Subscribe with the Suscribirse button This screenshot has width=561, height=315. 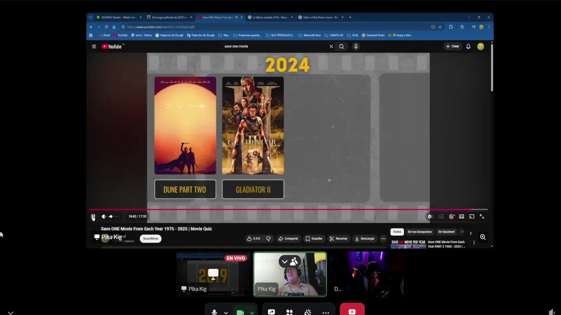coord(150,238)
